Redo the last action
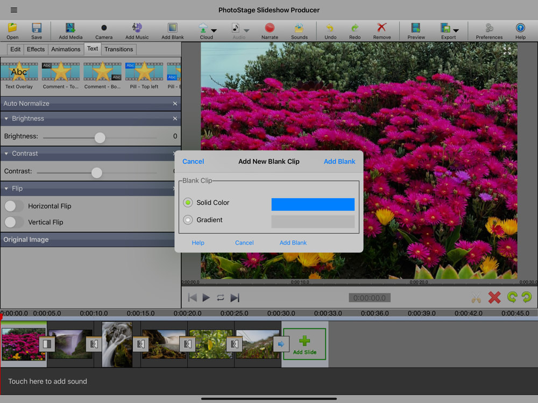Screen dimensions: 538x403 (355, 28)
